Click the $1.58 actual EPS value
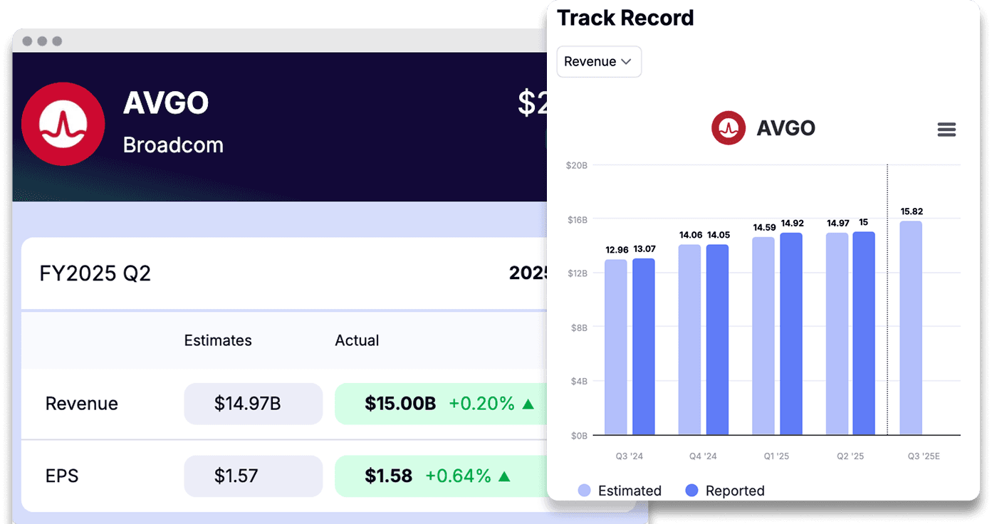Image resolution: width=992 pixels, height=524 pixels. click(389, 476)
